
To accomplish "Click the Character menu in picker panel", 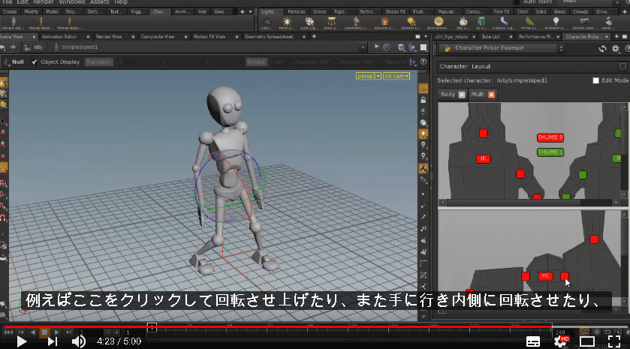I will [x=454, y=66].
